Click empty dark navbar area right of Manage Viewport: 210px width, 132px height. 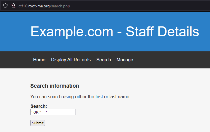[x=171, y=60]
